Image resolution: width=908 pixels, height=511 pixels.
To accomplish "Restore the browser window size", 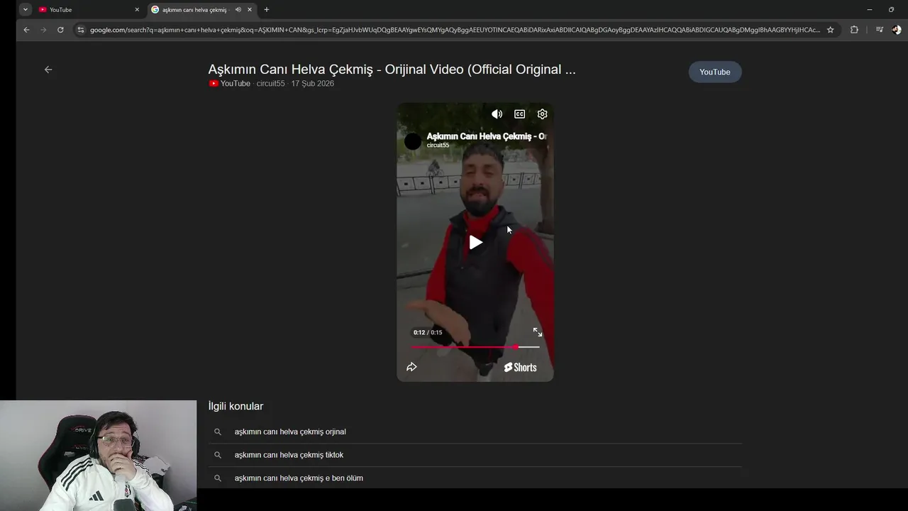I will 892,10.
